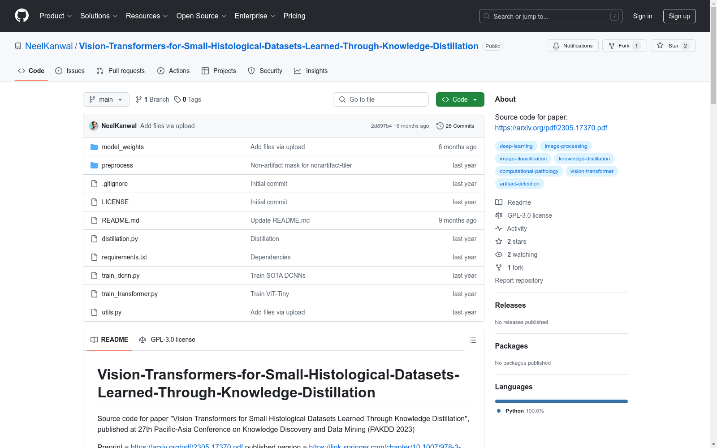
Task: Click the Sign in link
Action: 643,16
